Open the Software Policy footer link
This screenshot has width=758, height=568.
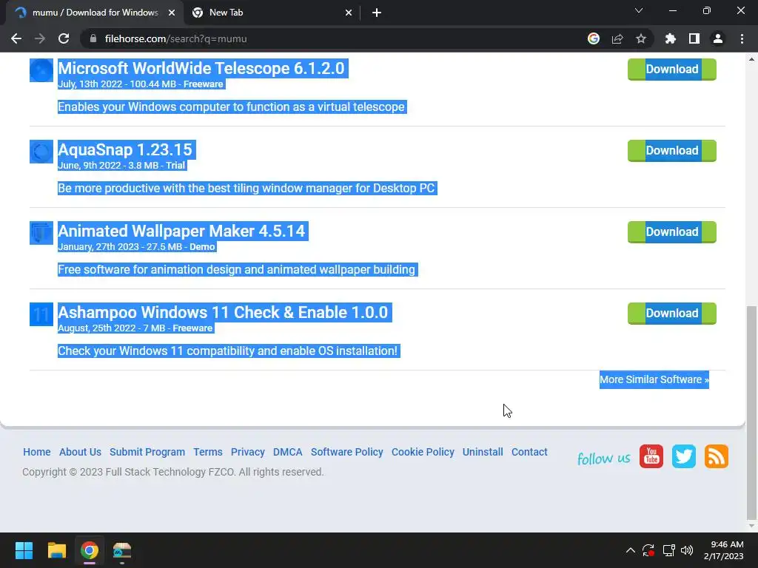[346, 452]
